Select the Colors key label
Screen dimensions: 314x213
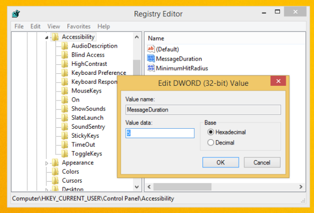(x=71, y=172)
